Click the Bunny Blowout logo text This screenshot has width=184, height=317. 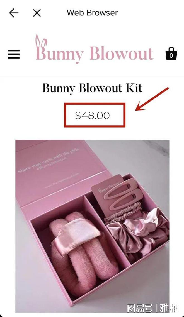[95, 54]
